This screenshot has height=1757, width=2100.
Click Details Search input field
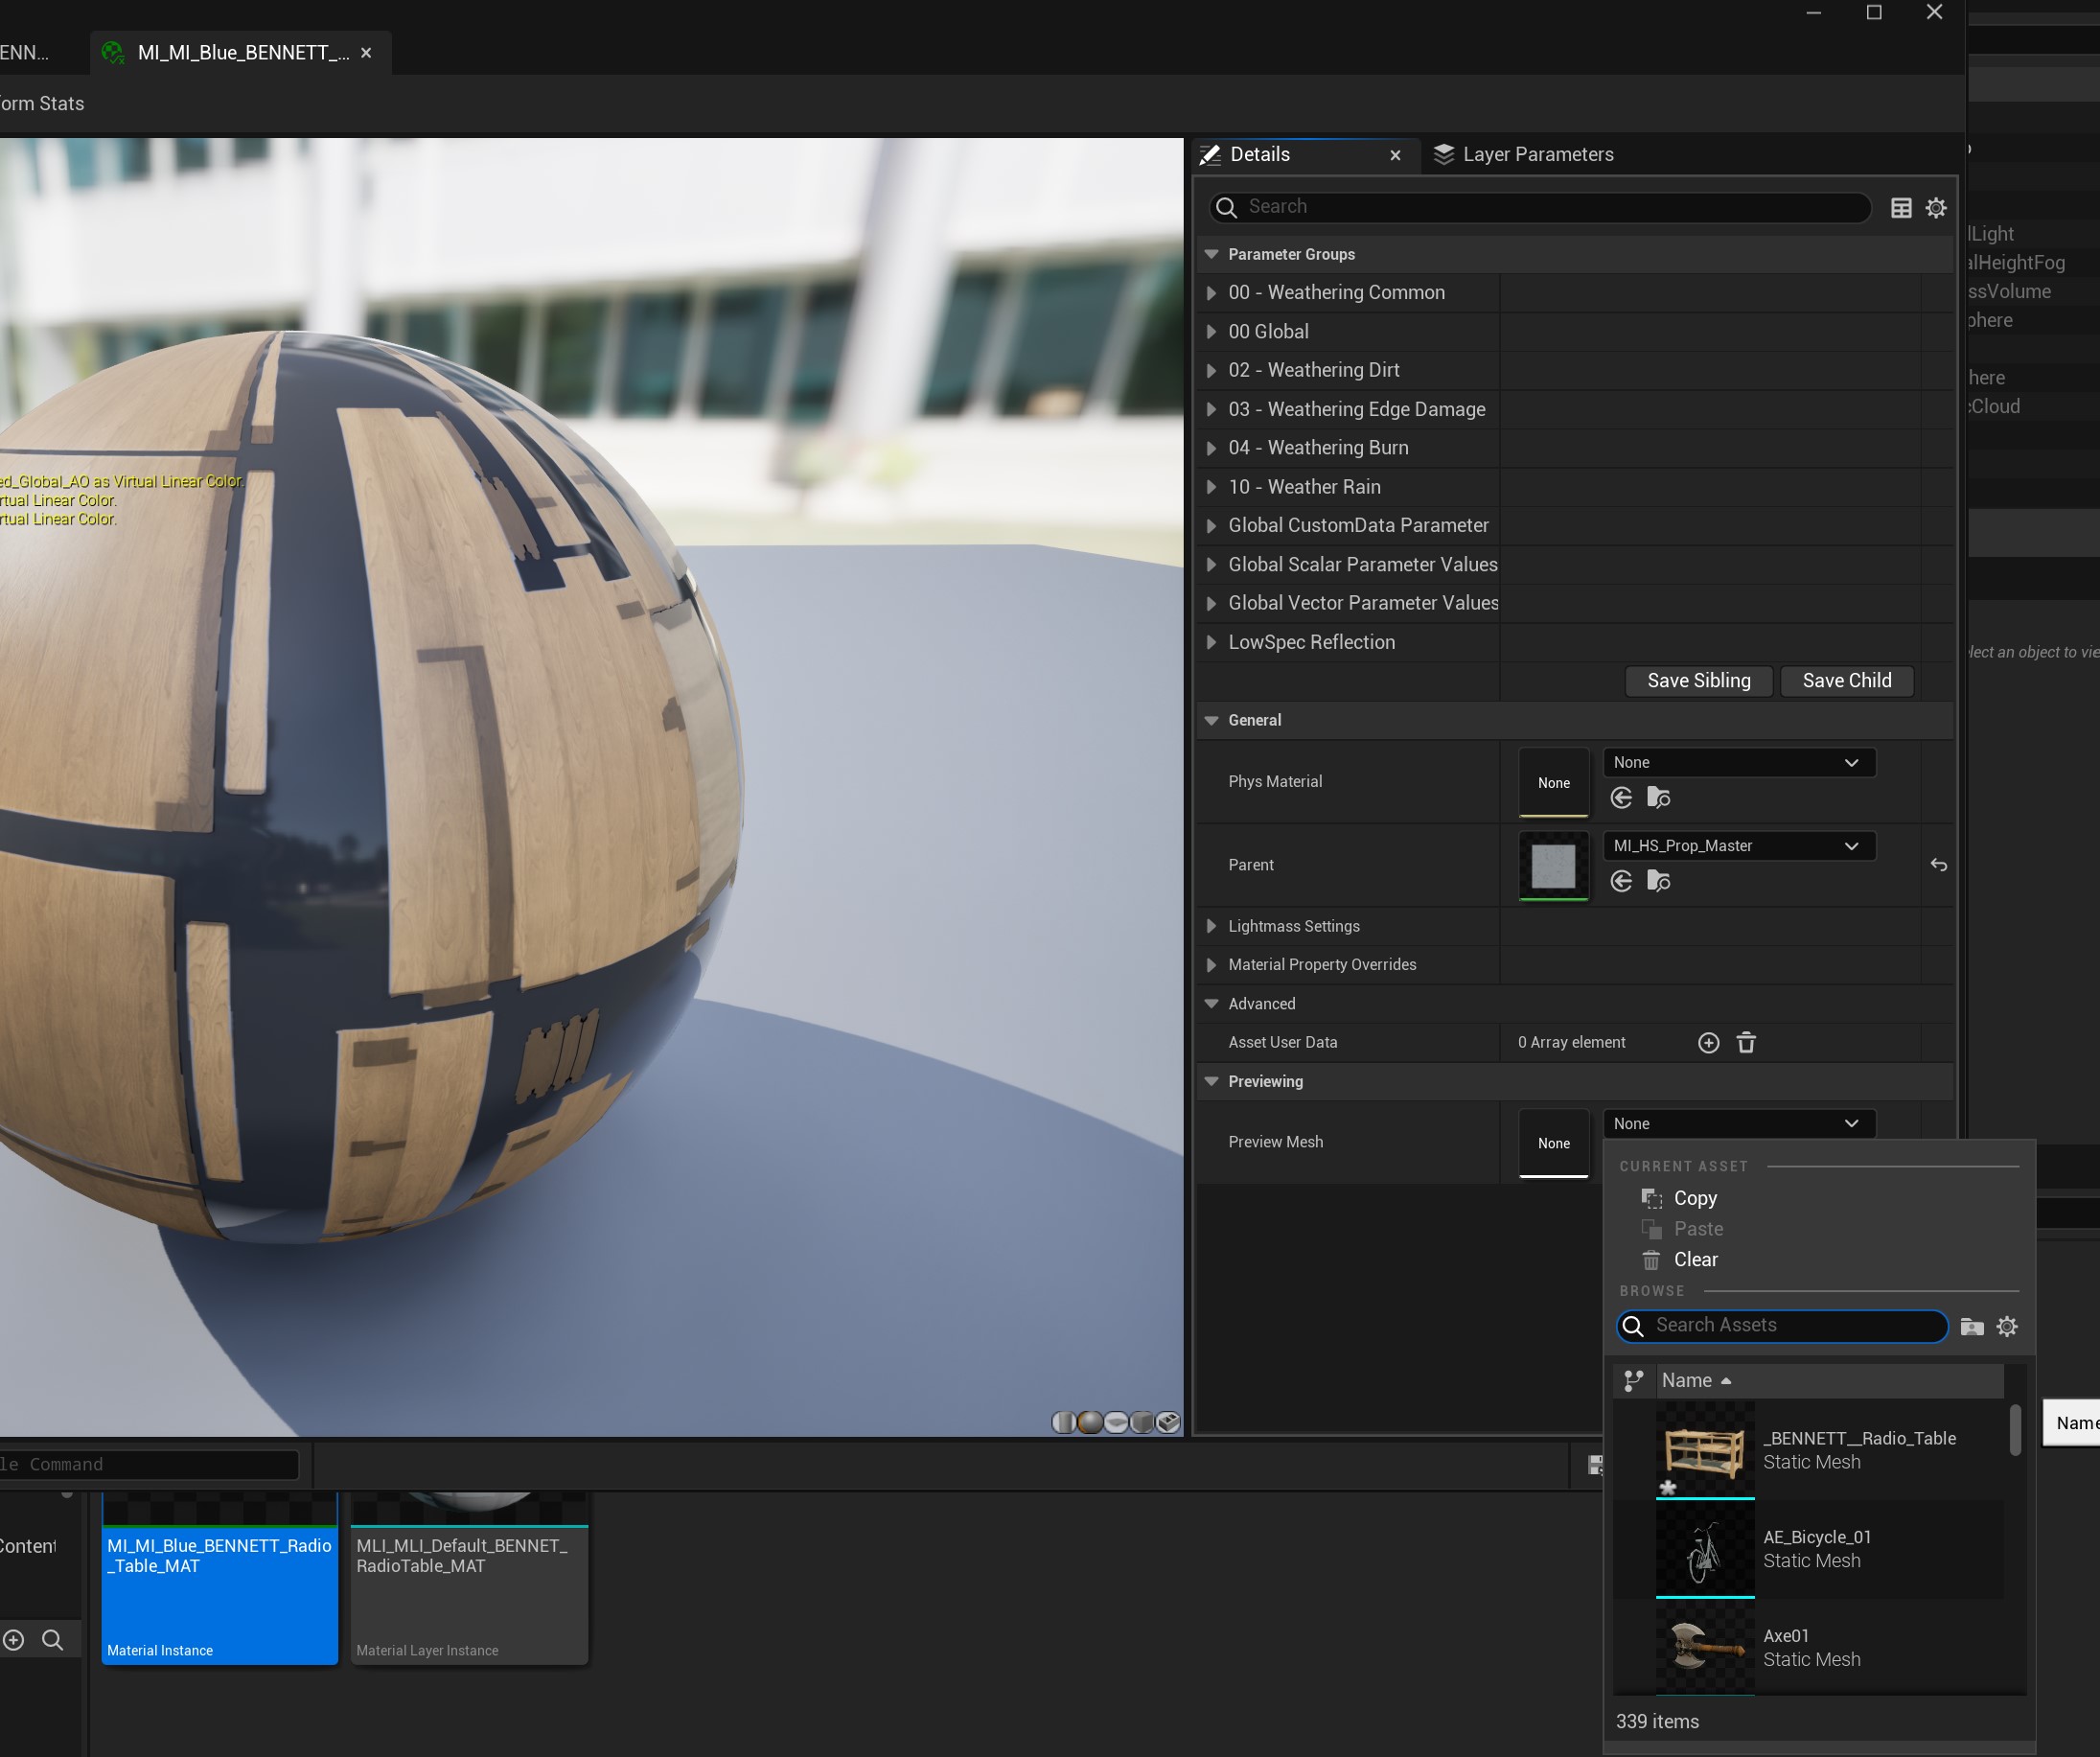point(1540,207)
